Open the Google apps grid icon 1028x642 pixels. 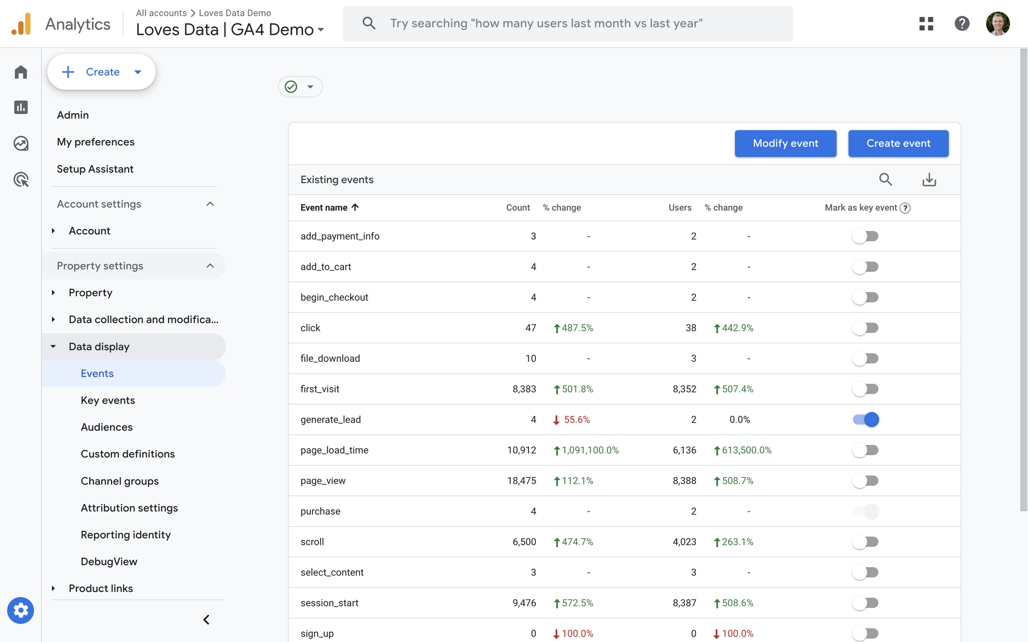click(x=926, y=24)
